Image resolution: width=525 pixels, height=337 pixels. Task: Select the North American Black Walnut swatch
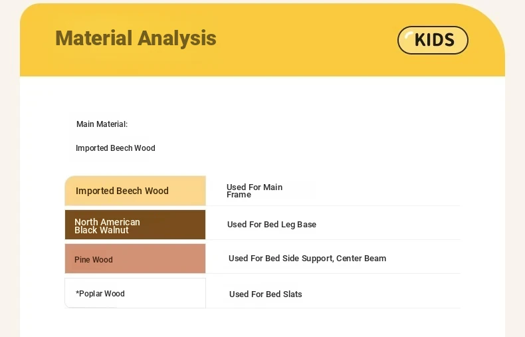135,225
